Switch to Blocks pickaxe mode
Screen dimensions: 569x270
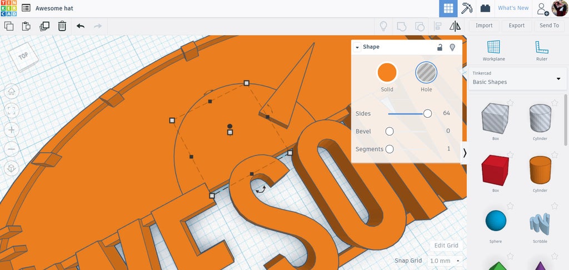point(467,8)
